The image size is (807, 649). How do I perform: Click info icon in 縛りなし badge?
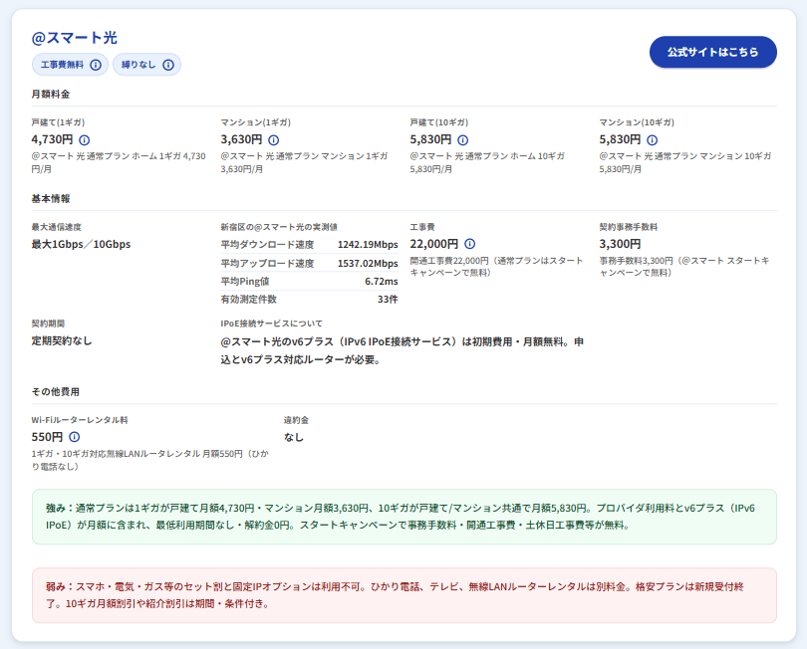click(x=168, y=65)
